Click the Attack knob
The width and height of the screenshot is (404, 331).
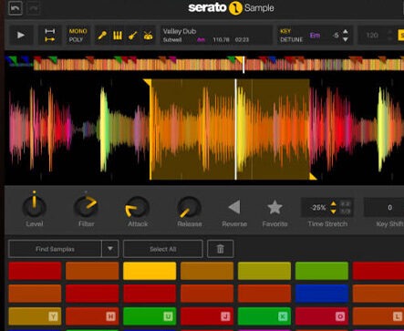tap(138, 207)
